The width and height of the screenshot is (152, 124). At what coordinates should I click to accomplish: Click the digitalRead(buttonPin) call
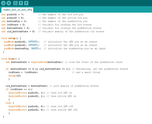click(46, 62)
